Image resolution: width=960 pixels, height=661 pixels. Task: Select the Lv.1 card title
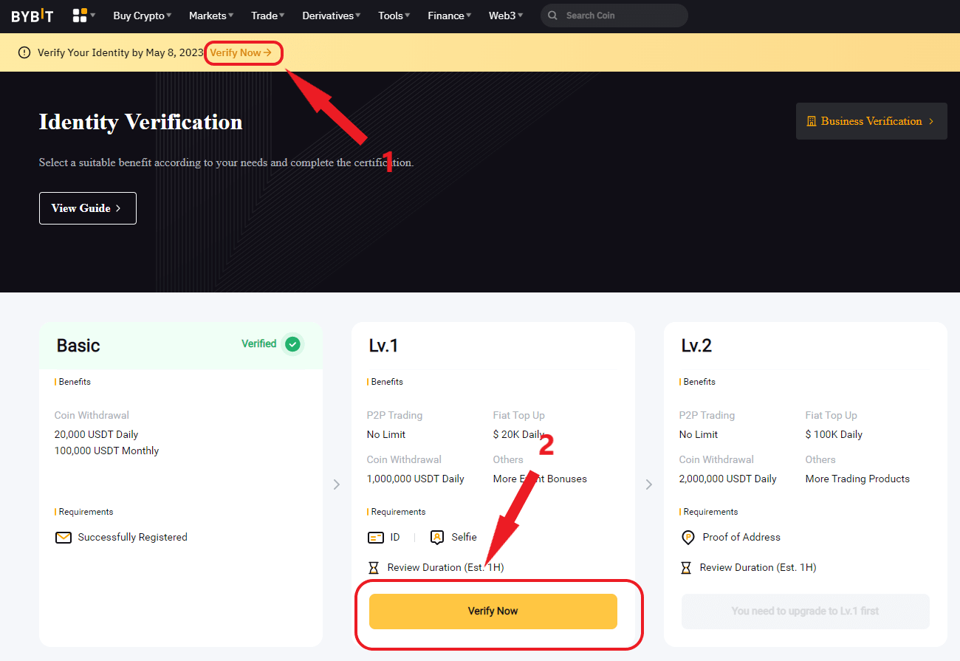pyautogui.click(x=385, y=346)
